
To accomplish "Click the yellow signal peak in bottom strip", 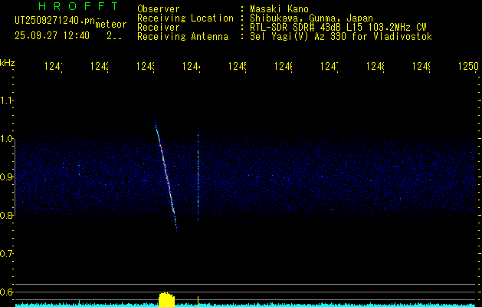I will coord(166,299).
